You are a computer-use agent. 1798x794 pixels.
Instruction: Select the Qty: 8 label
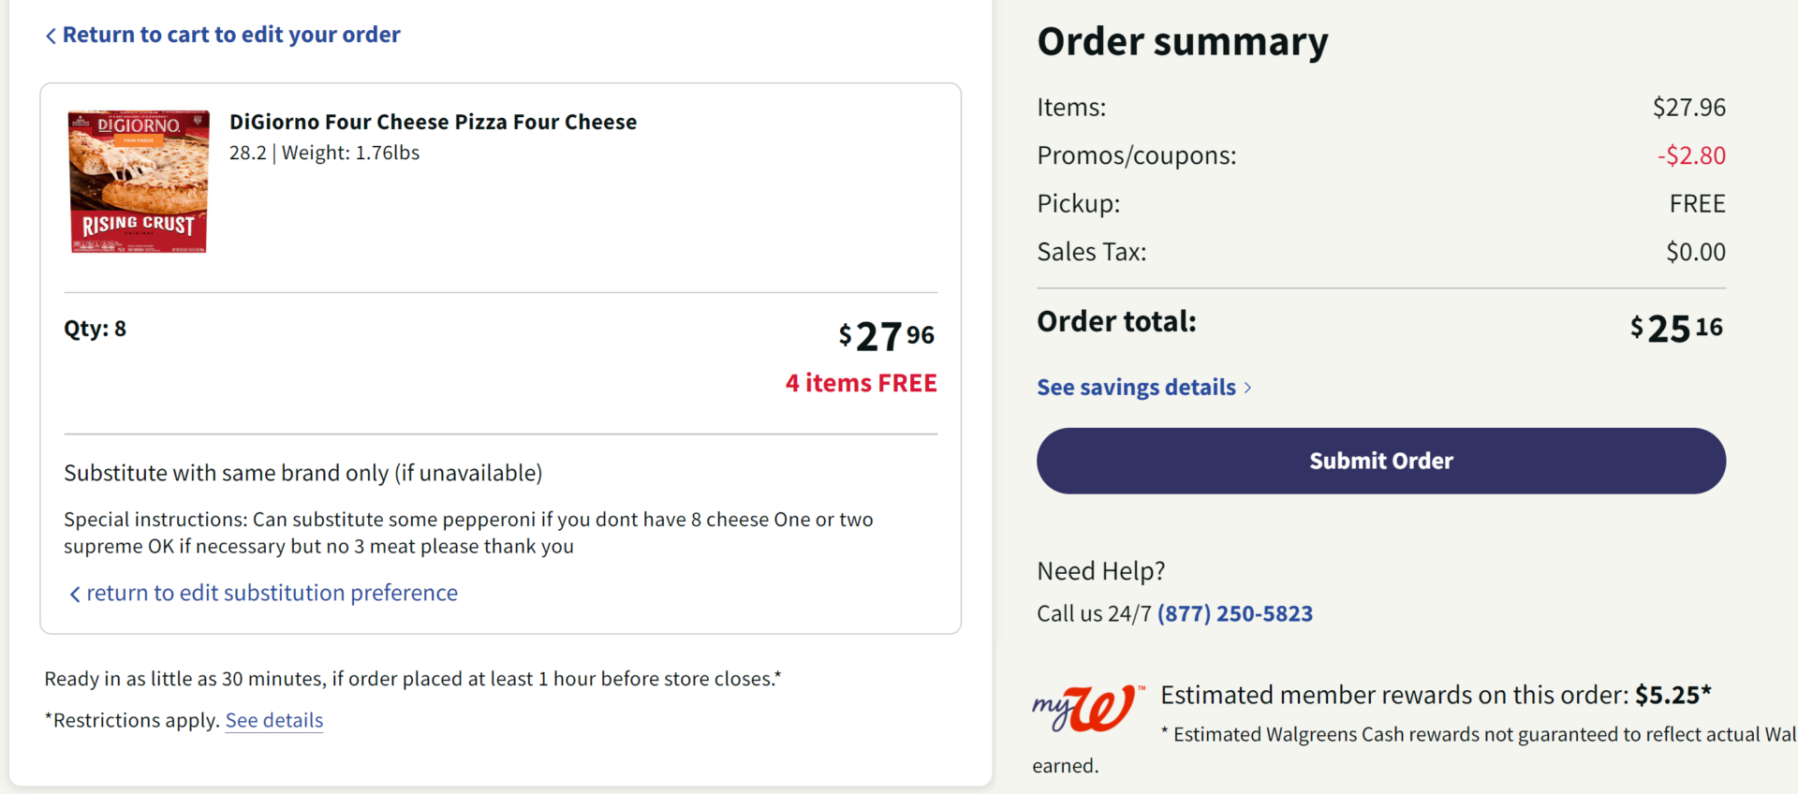(x=95, y=328)
